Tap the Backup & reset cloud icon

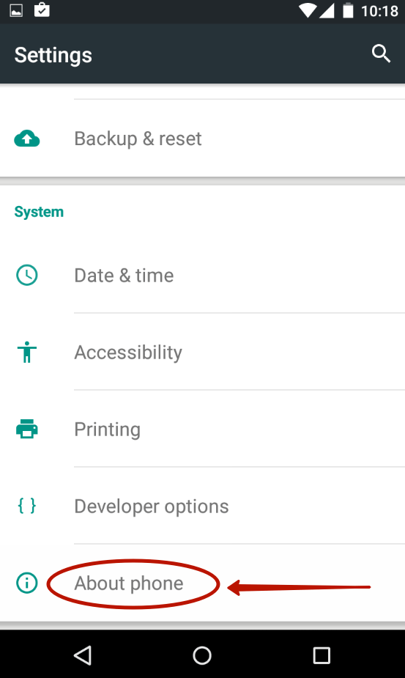pyautogui.click(x=27, y=139)
